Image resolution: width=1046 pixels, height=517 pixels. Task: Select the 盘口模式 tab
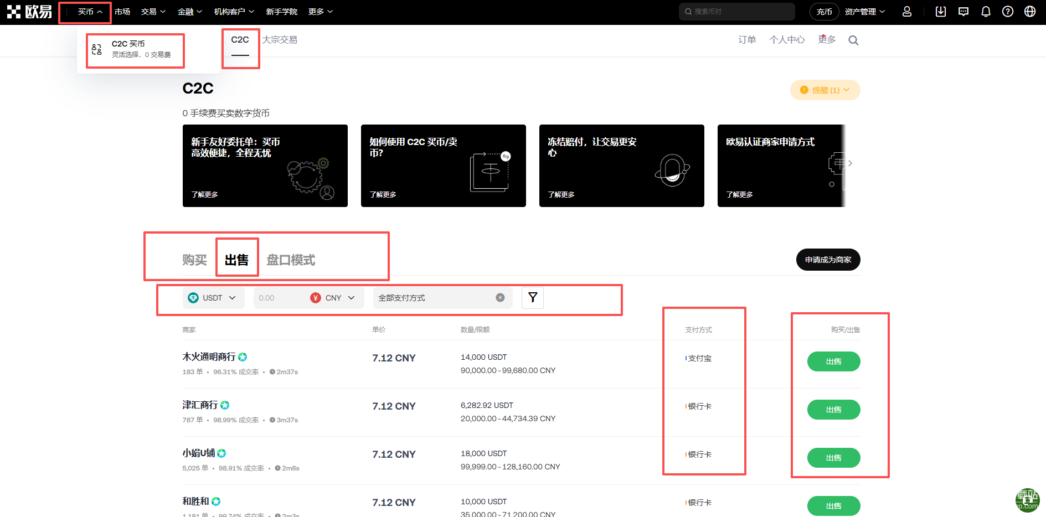click(291, 260)
